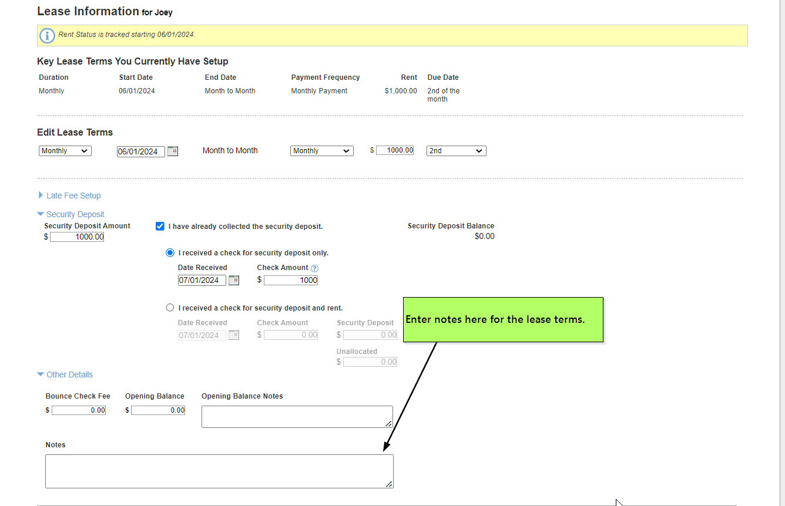Select 'check for security deposit and rent' option
785x506 pixels.
point(170,308)
